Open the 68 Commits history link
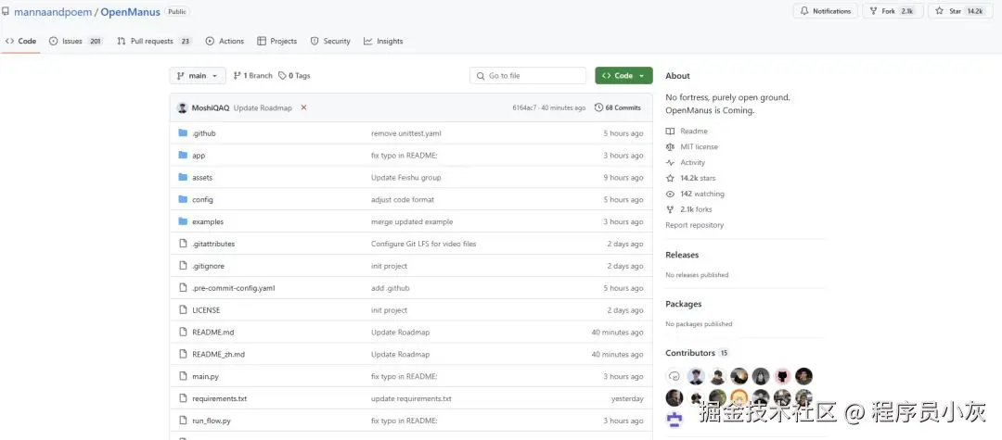This screenshot has width=1002, height=440. [x=617, y=107]
